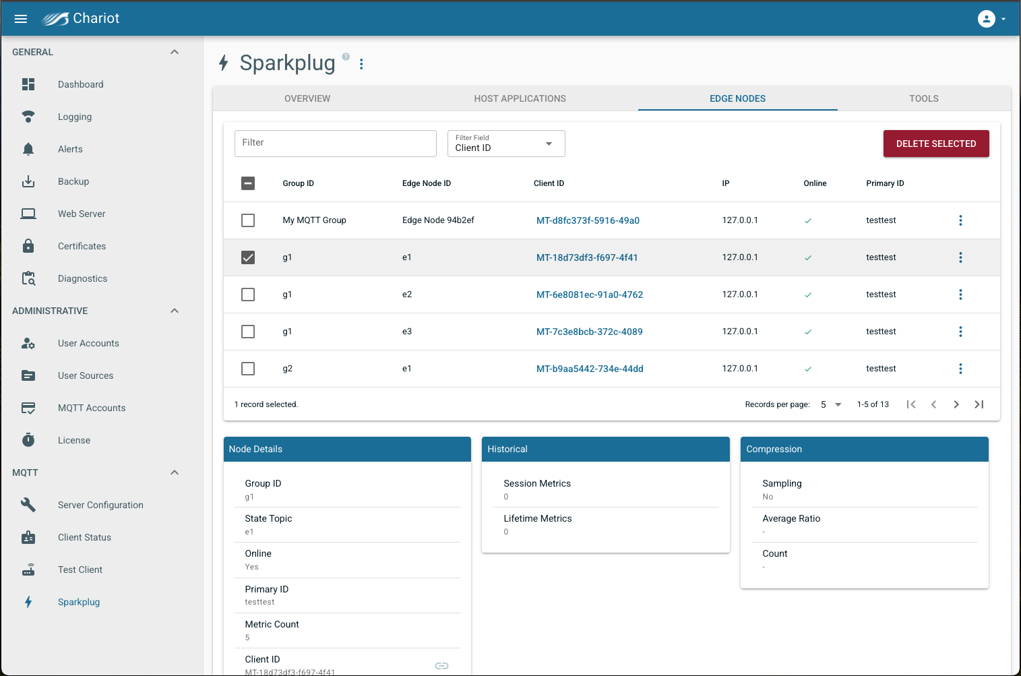
Task: Open client link MT-6e8081ec-91a0-4762
Action: pos(590,295)
